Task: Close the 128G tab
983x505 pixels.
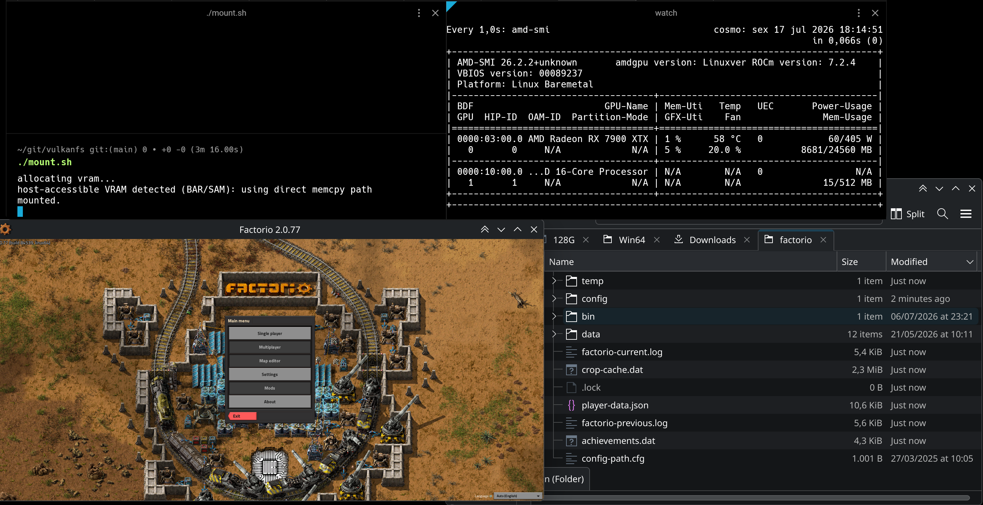Action: pos(586,240)
